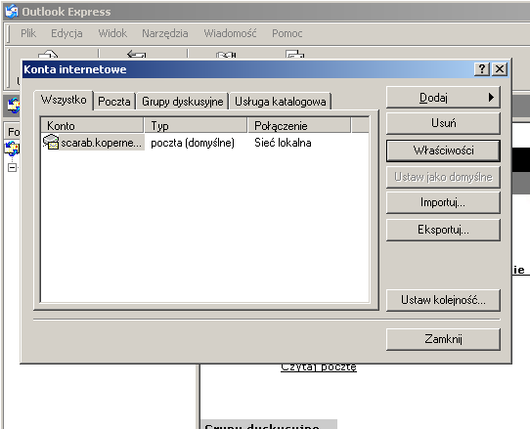The image size is (530, 429).
Task: Open the Widok menu
Action: point(112,33)
